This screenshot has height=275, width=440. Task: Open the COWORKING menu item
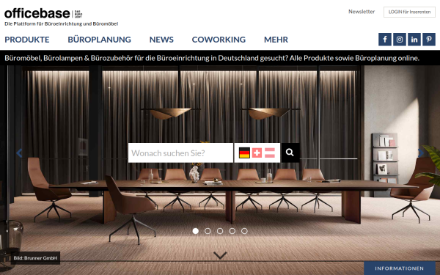(x=219, y=40)
